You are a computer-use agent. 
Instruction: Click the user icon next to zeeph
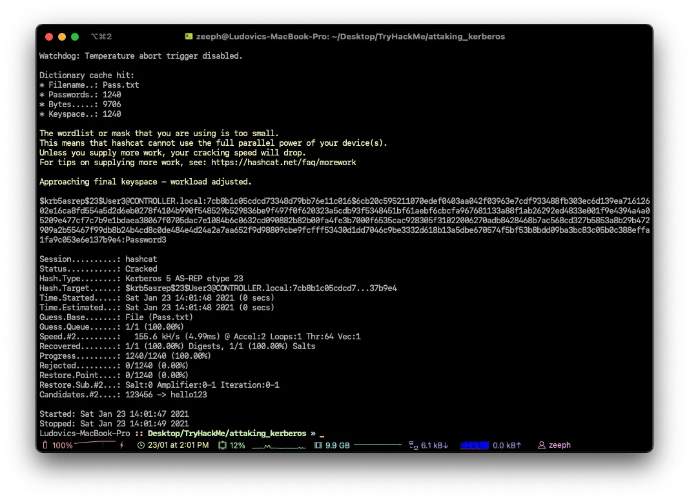coord(541,445)
